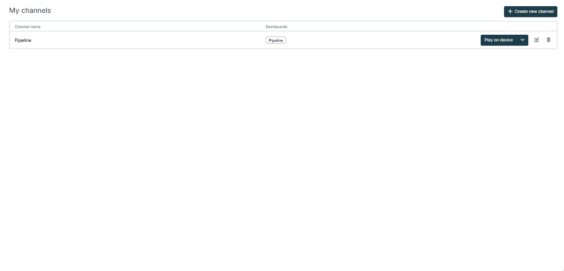Viewport: 564px width, 271px height.
Task: Select the Pipeline channel name
Action: click(23, 40)
